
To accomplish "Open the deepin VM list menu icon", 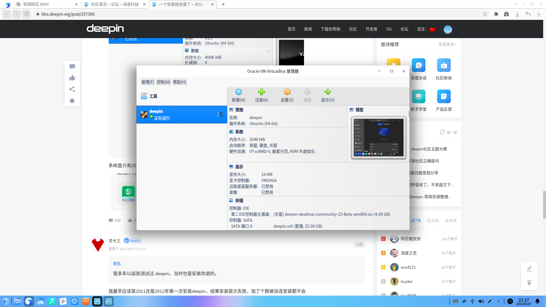I will click(x=220, y=114).
